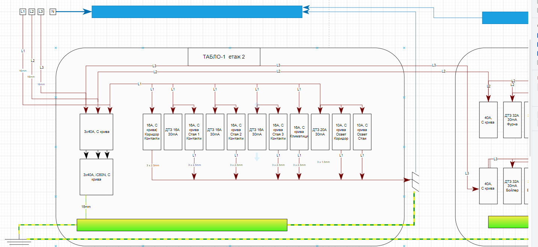Select the 10A Осветление Коридор breaker
Image resolution: width=538 pixels, height=247 pixels.
pos(341,132)
